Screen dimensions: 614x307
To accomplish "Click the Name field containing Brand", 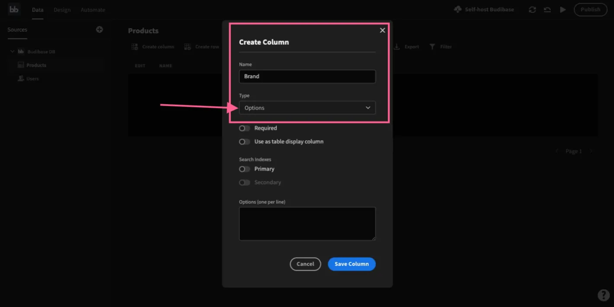I will 307,76.
